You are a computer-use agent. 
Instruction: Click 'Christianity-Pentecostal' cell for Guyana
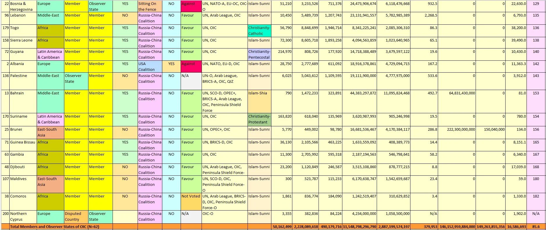coord(259,55)
